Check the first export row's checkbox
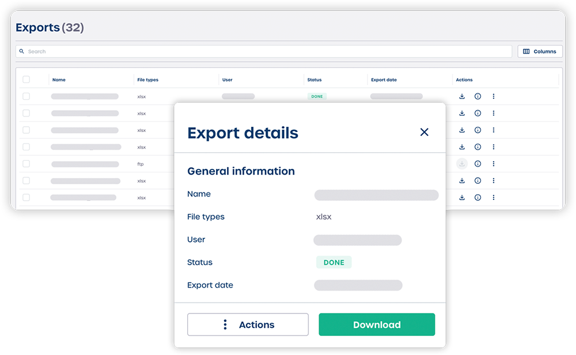This screenshot has height=355, width=576. click(26, 96)
